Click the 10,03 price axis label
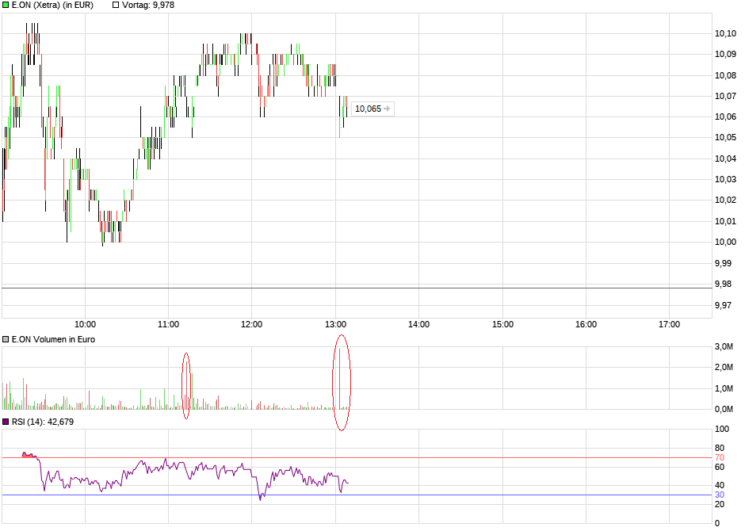The height and width of the screenshot is (531, 745). point(725,180)
